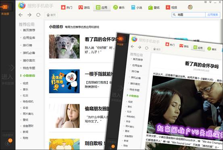Image resolution: width=223 pixels, height=150 pixels.
Task: Open the 小说 novels tab
Action: tap(137, 7)
